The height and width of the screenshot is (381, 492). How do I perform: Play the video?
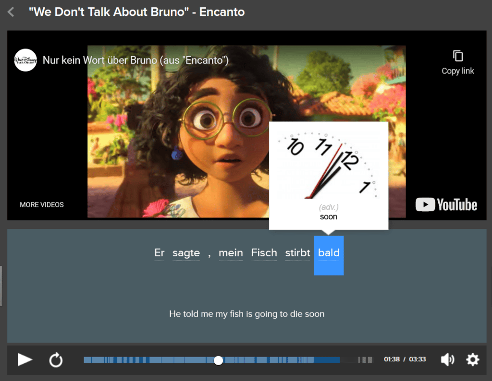tap(25, 360)
